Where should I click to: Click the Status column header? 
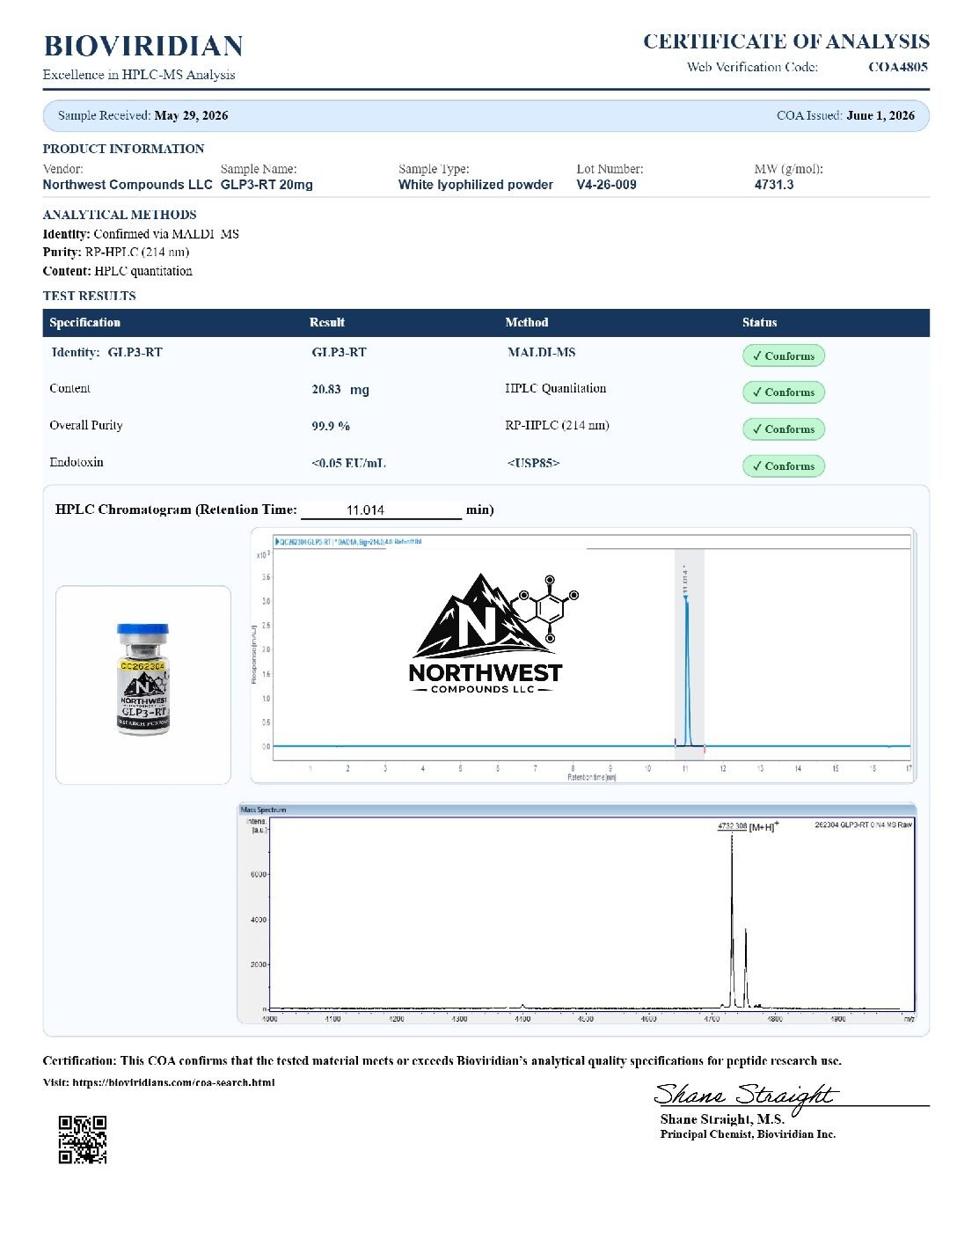pyautogui.click(x=760, y=322)
